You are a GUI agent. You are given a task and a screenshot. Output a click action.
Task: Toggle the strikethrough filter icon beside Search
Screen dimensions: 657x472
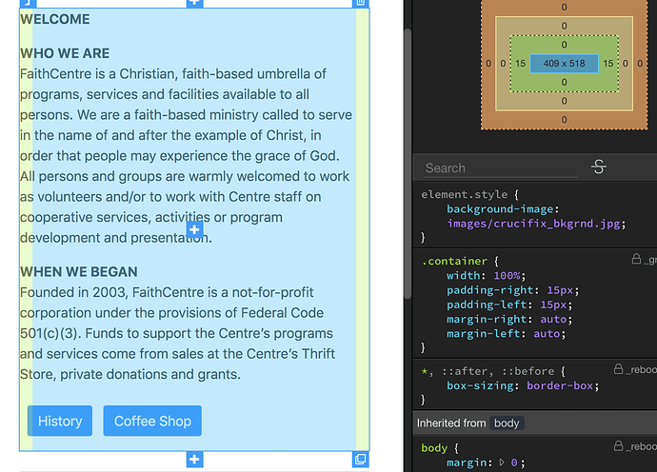599,167
